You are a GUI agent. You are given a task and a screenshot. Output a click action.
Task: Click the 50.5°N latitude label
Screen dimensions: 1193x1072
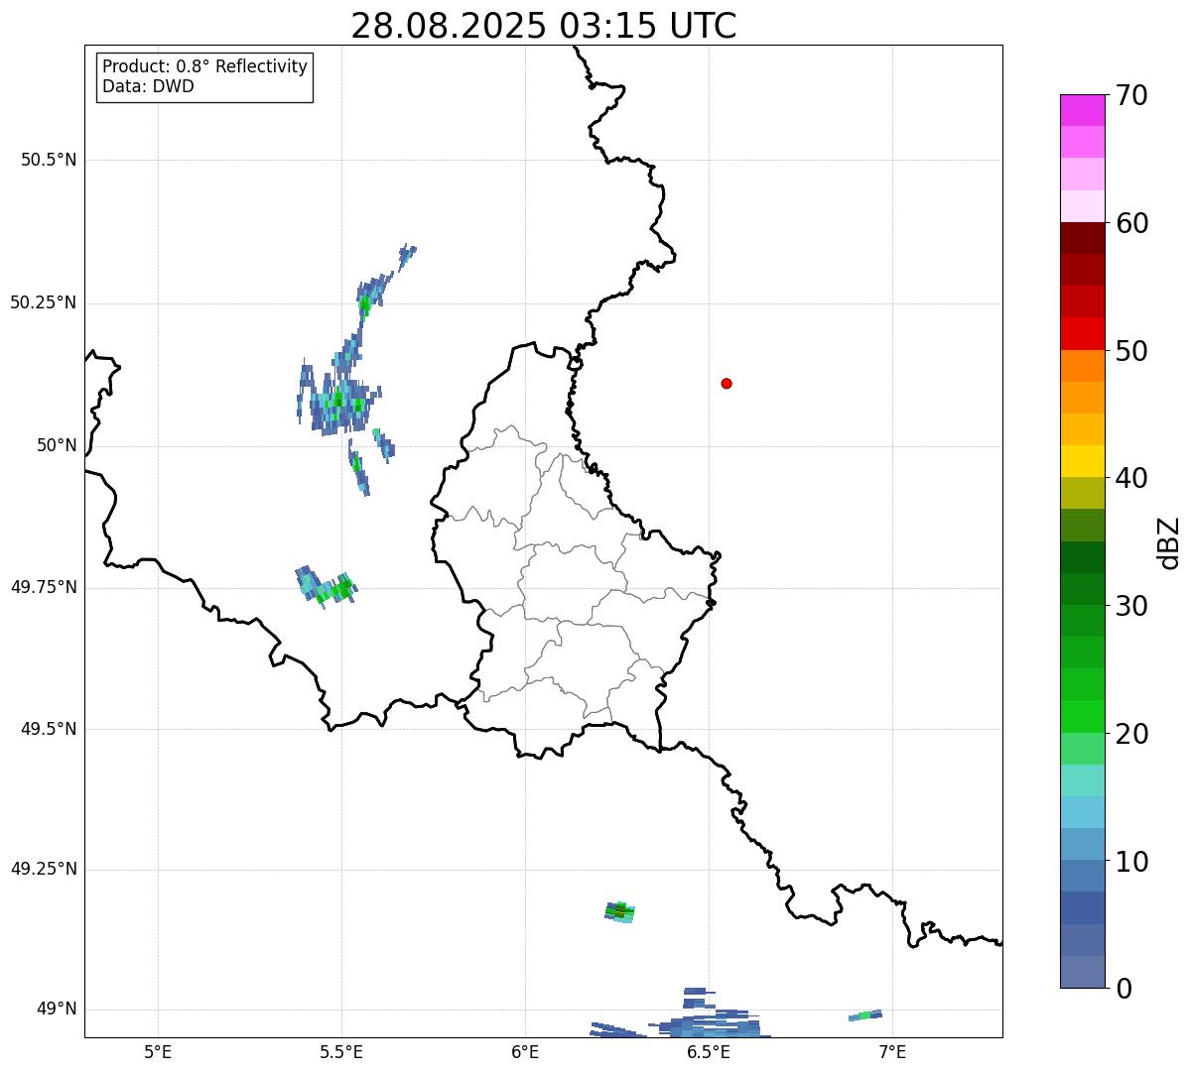[48, 160]
